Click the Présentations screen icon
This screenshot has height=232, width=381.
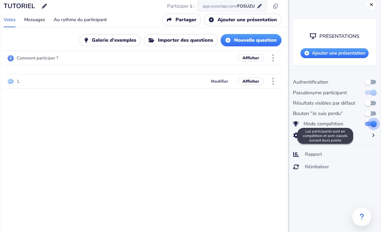point(313,36)
